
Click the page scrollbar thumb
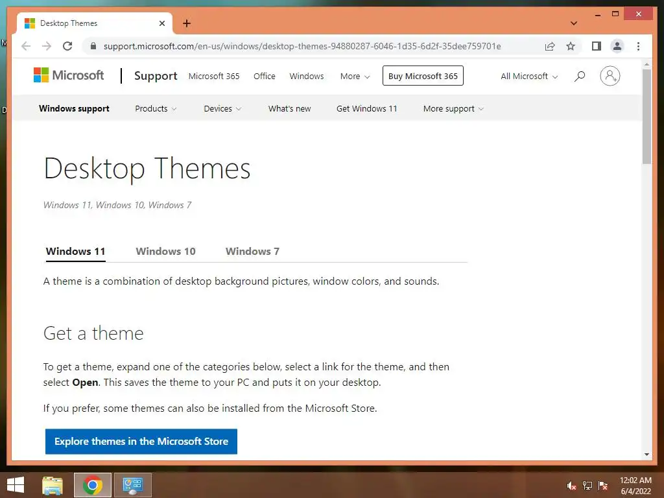pyautogui.click(x=646, y=117)
